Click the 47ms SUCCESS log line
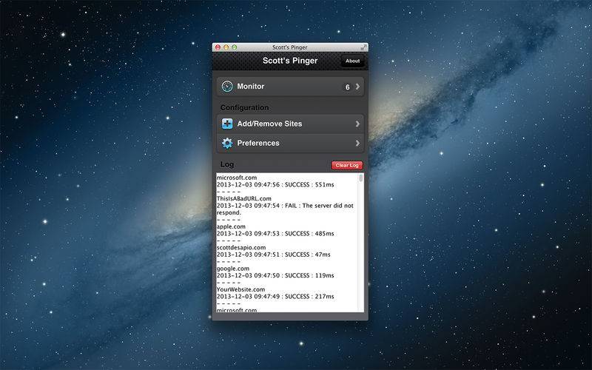Screen dimensions: 592x370 (x=273, y=255)
